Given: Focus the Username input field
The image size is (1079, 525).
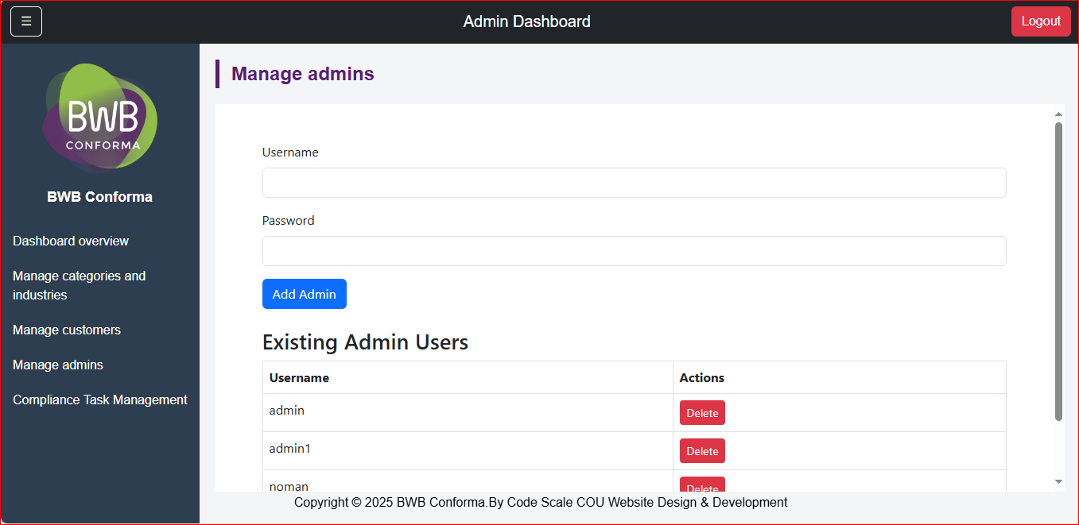Looking at the screenshot, I should point(634,183).
